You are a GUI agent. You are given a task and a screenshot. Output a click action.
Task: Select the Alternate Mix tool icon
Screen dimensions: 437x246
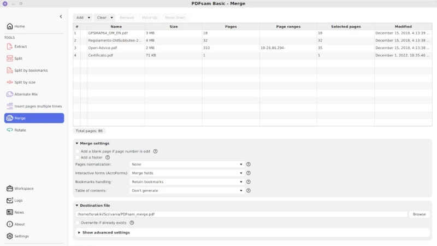pyautogui.click(x=10, y=94)
